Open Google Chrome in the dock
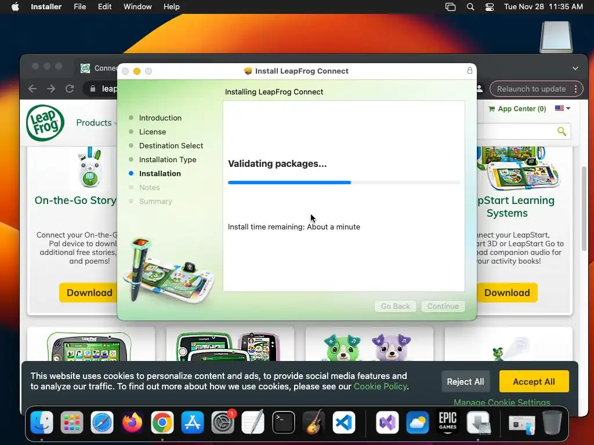The height and width of the screenshot is (445, 594). 162,422
